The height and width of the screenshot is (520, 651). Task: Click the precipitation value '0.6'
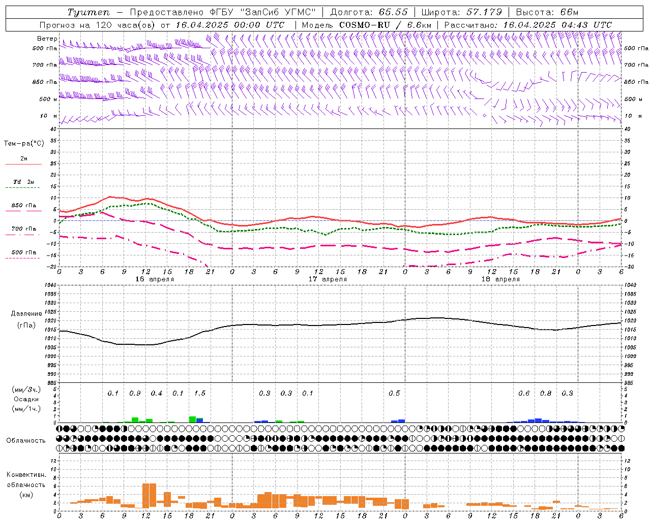[524, 394]
